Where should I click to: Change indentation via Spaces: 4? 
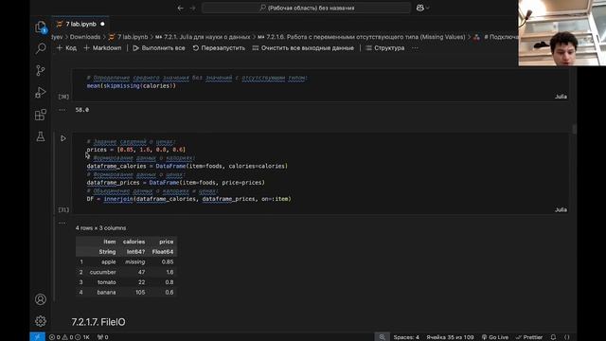click(x=406, y=337)
